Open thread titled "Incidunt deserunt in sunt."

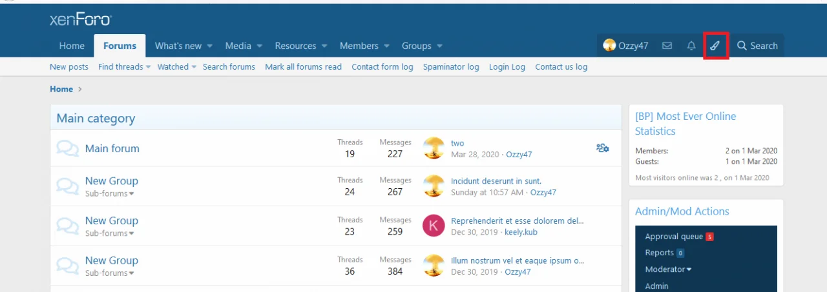click(x=496, y=181)
